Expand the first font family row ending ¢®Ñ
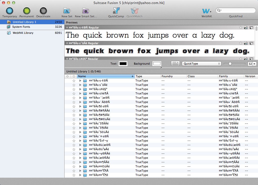Screen dimensions: 258x185 80,81
